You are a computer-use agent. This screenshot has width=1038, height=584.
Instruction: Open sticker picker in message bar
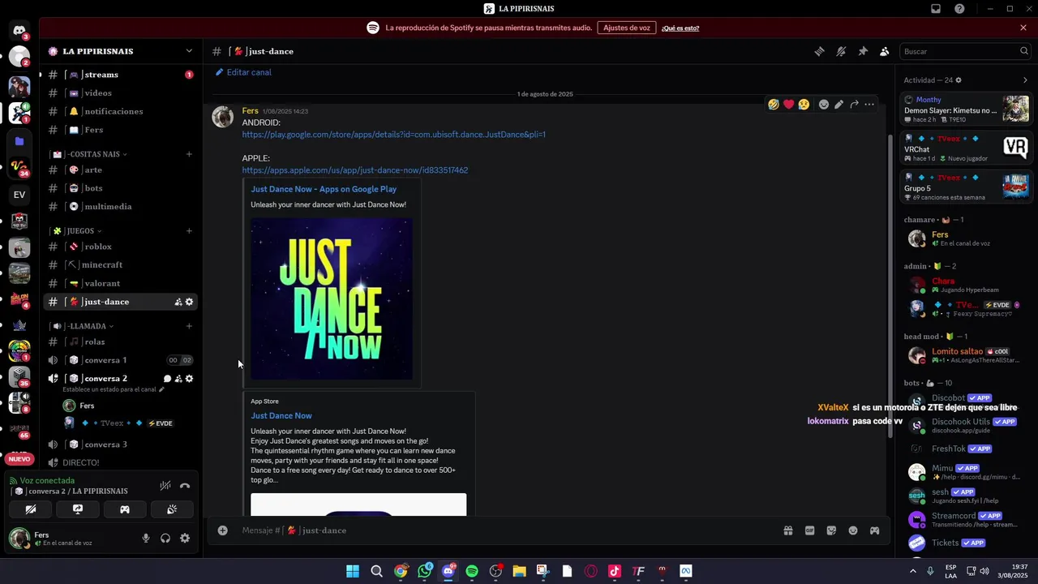[831, 530]
